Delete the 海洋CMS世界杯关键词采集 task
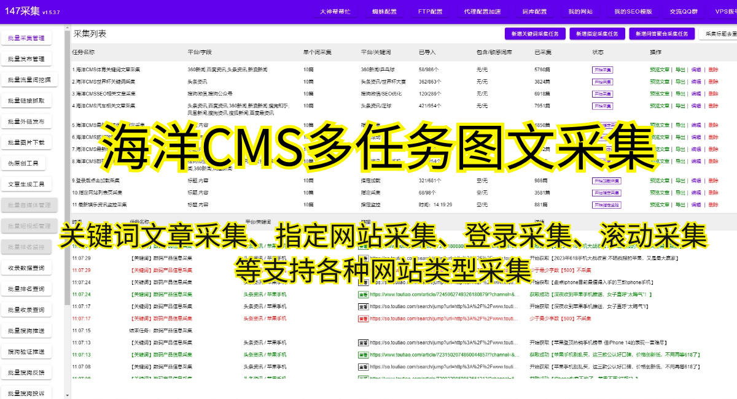The width and height of the screenshot is (737, 399). [712, 82]
